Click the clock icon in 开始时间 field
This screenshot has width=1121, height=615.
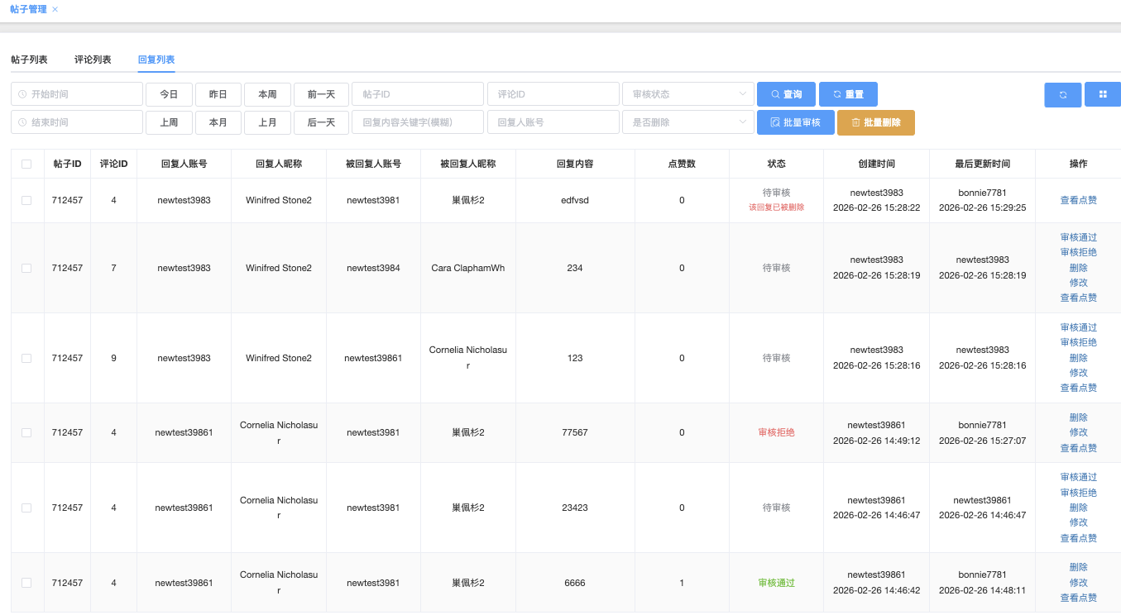22,94
